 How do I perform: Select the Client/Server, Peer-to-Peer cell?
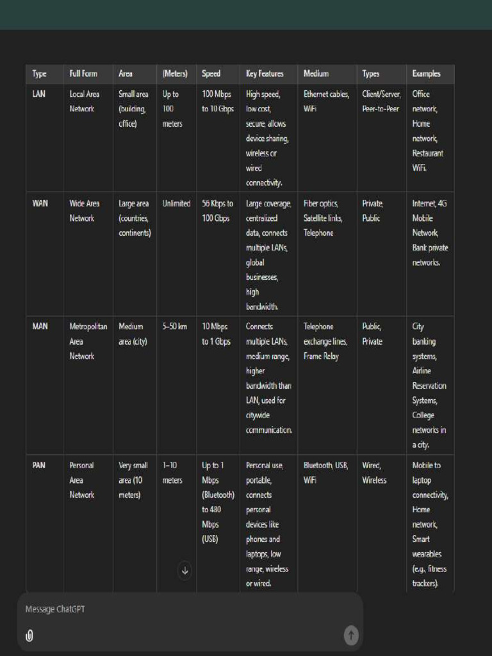pyautogui.click(x=381, y=102)
